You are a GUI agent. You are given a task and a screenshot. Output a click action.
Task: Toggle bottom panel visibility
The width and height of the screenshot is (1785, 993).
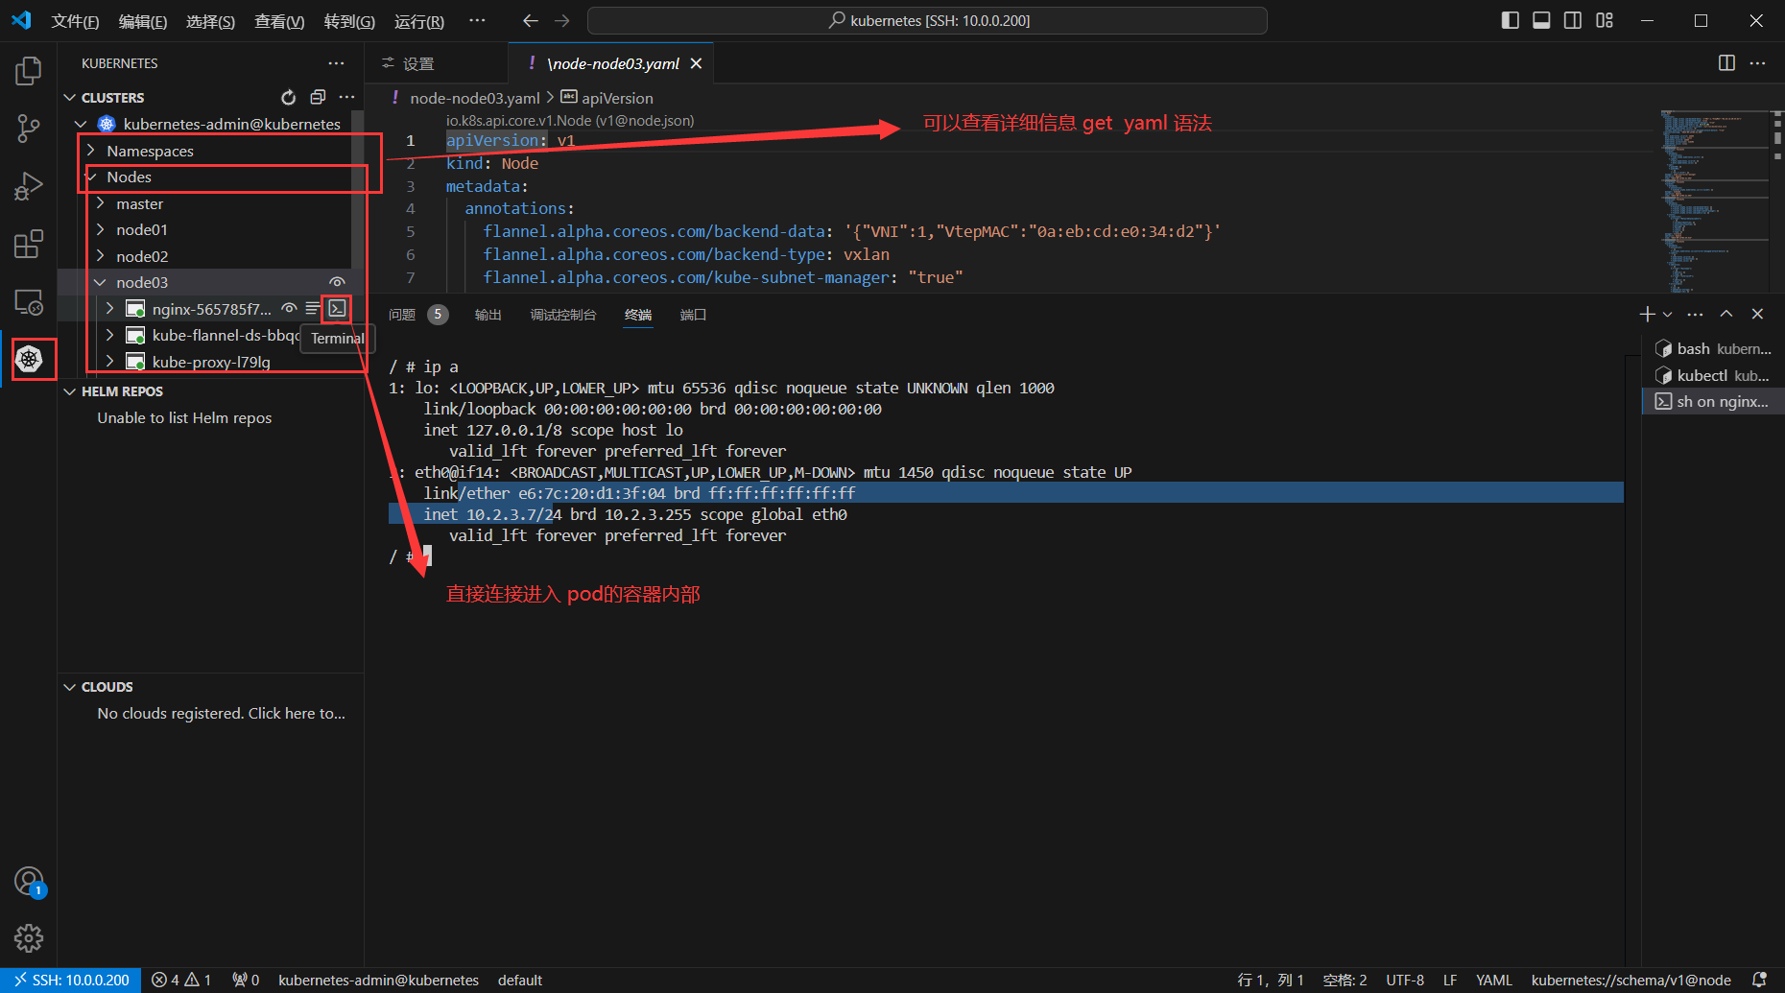click(1541, 20)
